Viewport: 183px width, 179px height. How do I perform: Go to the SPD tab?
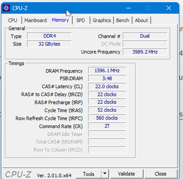(81, 20)
